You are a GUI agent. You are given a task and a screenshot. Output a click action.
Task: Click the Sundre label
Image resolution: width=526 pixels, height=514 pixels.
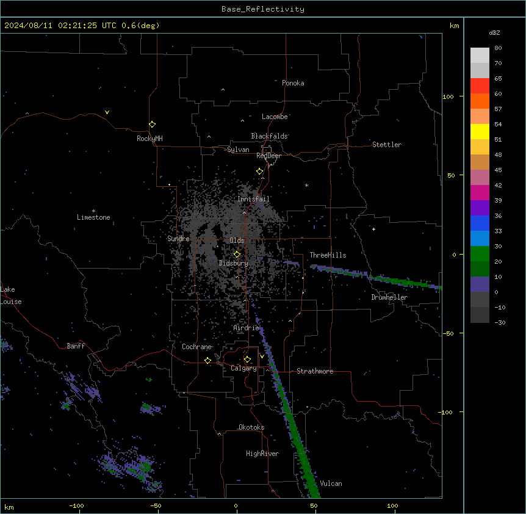178,239
